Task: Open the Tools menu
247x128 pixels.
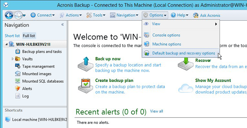Action: pyautogui.click(x=99, y=15)
